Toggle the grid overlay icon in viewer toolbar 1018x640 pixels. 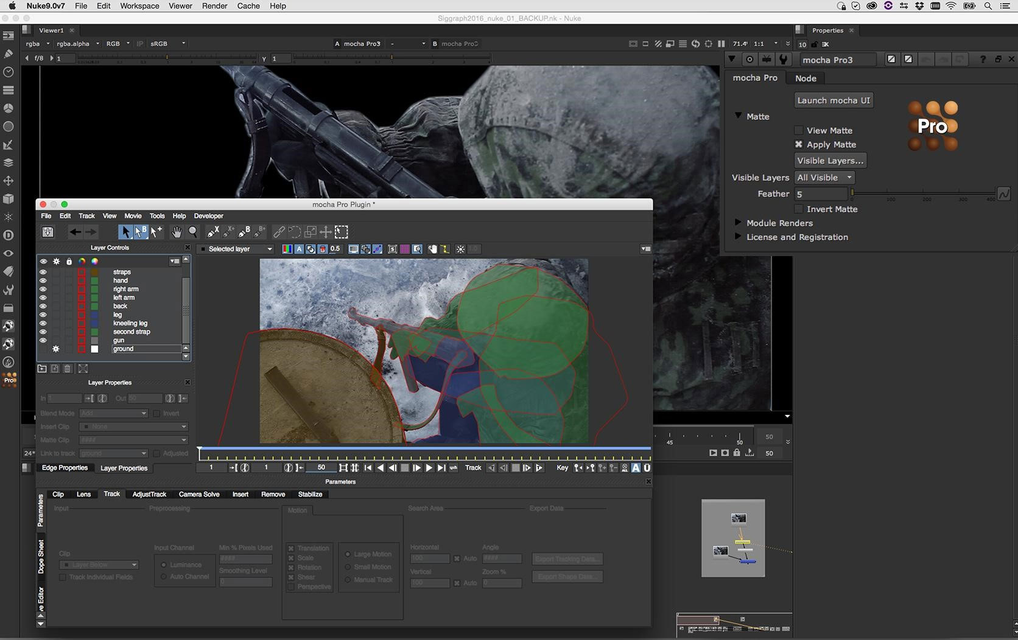404,249
